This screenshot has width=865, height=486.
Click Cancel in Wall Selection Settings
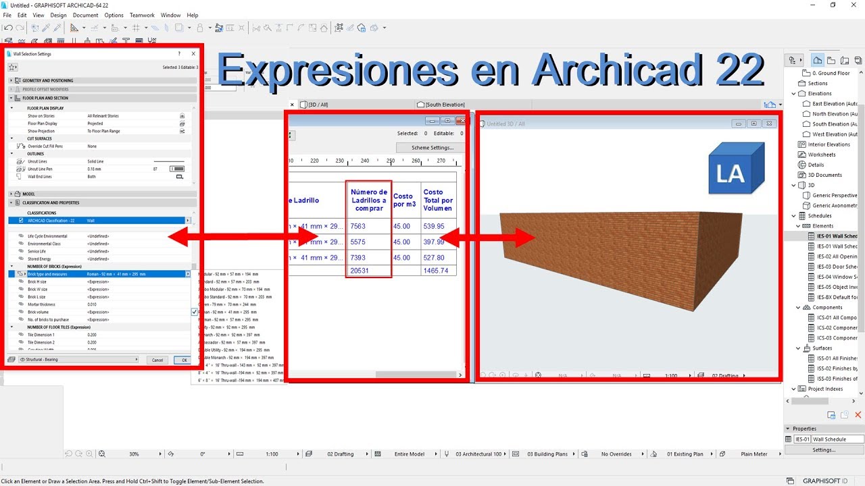tap(157, 360)
